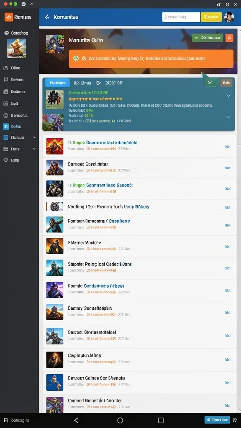Open the Gati sidebar icon
Screen dimensions: 241x428
[x=5, y=104]
